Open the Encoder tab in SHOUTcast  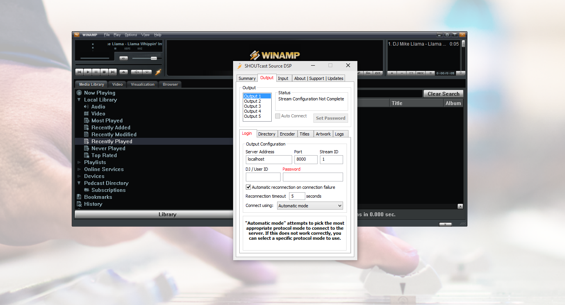point(287,134)
